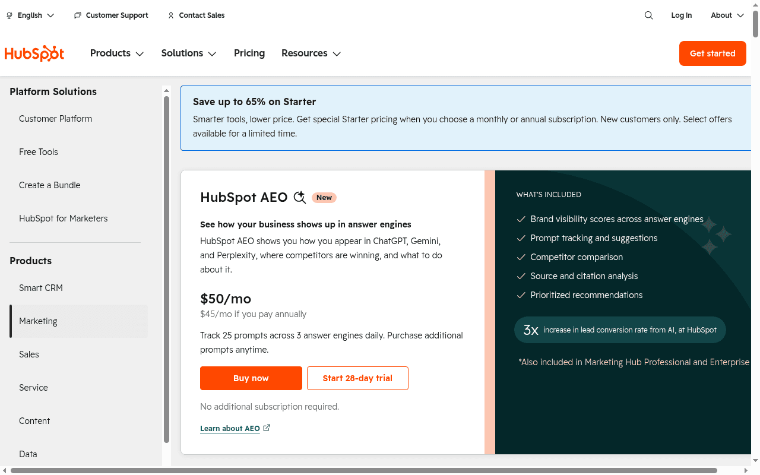Image resolution: width=760 pixels, height=475 pixels.
Task: Click the HubSpot logo
Action: point(34,53)
